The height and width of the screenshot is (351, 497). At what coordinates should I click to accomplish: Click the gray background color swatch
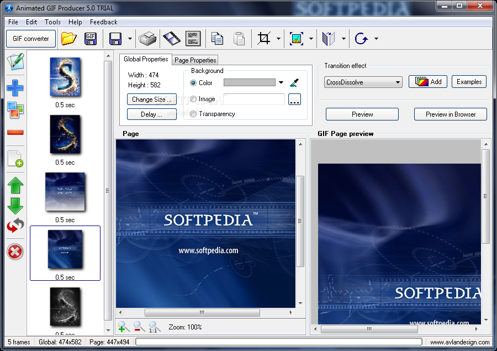pos(250,82)
